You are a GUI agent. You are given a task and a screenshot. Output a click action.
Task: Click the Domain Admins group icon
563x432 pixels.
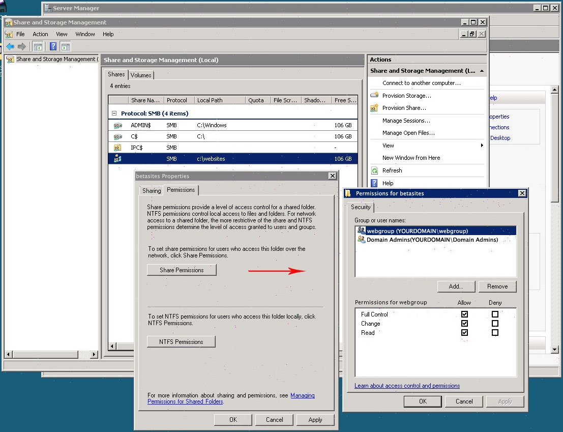(x=361, y=240)
